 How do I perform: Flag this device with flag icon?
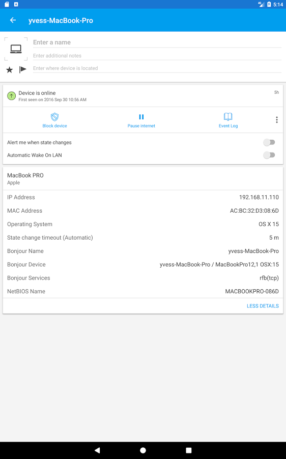pos(23,70)
